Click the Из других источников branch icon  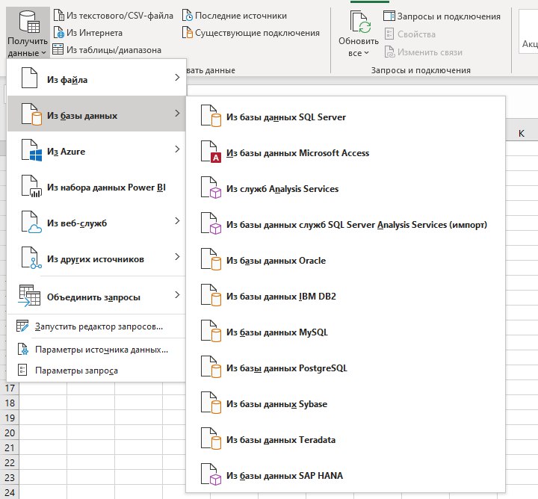(x=31, y=258)
